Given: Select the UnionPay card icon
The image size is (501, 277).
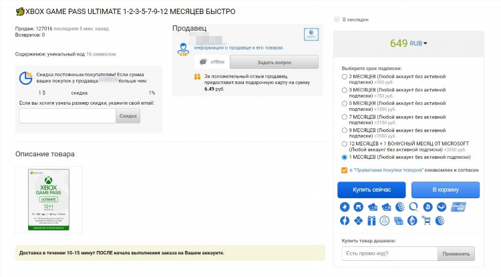Looking at the screenshot, I should coord(458,207).
